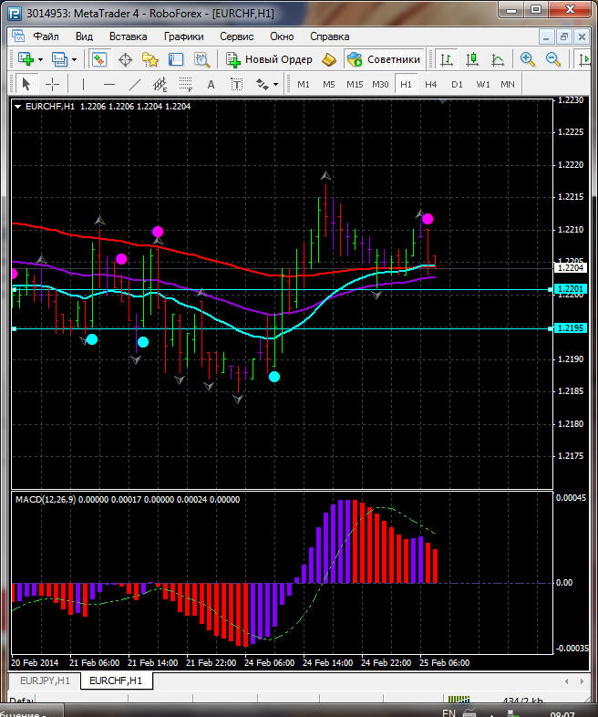
Task: Expand the new chart dropdown arrow
Action: pos(41,59)
